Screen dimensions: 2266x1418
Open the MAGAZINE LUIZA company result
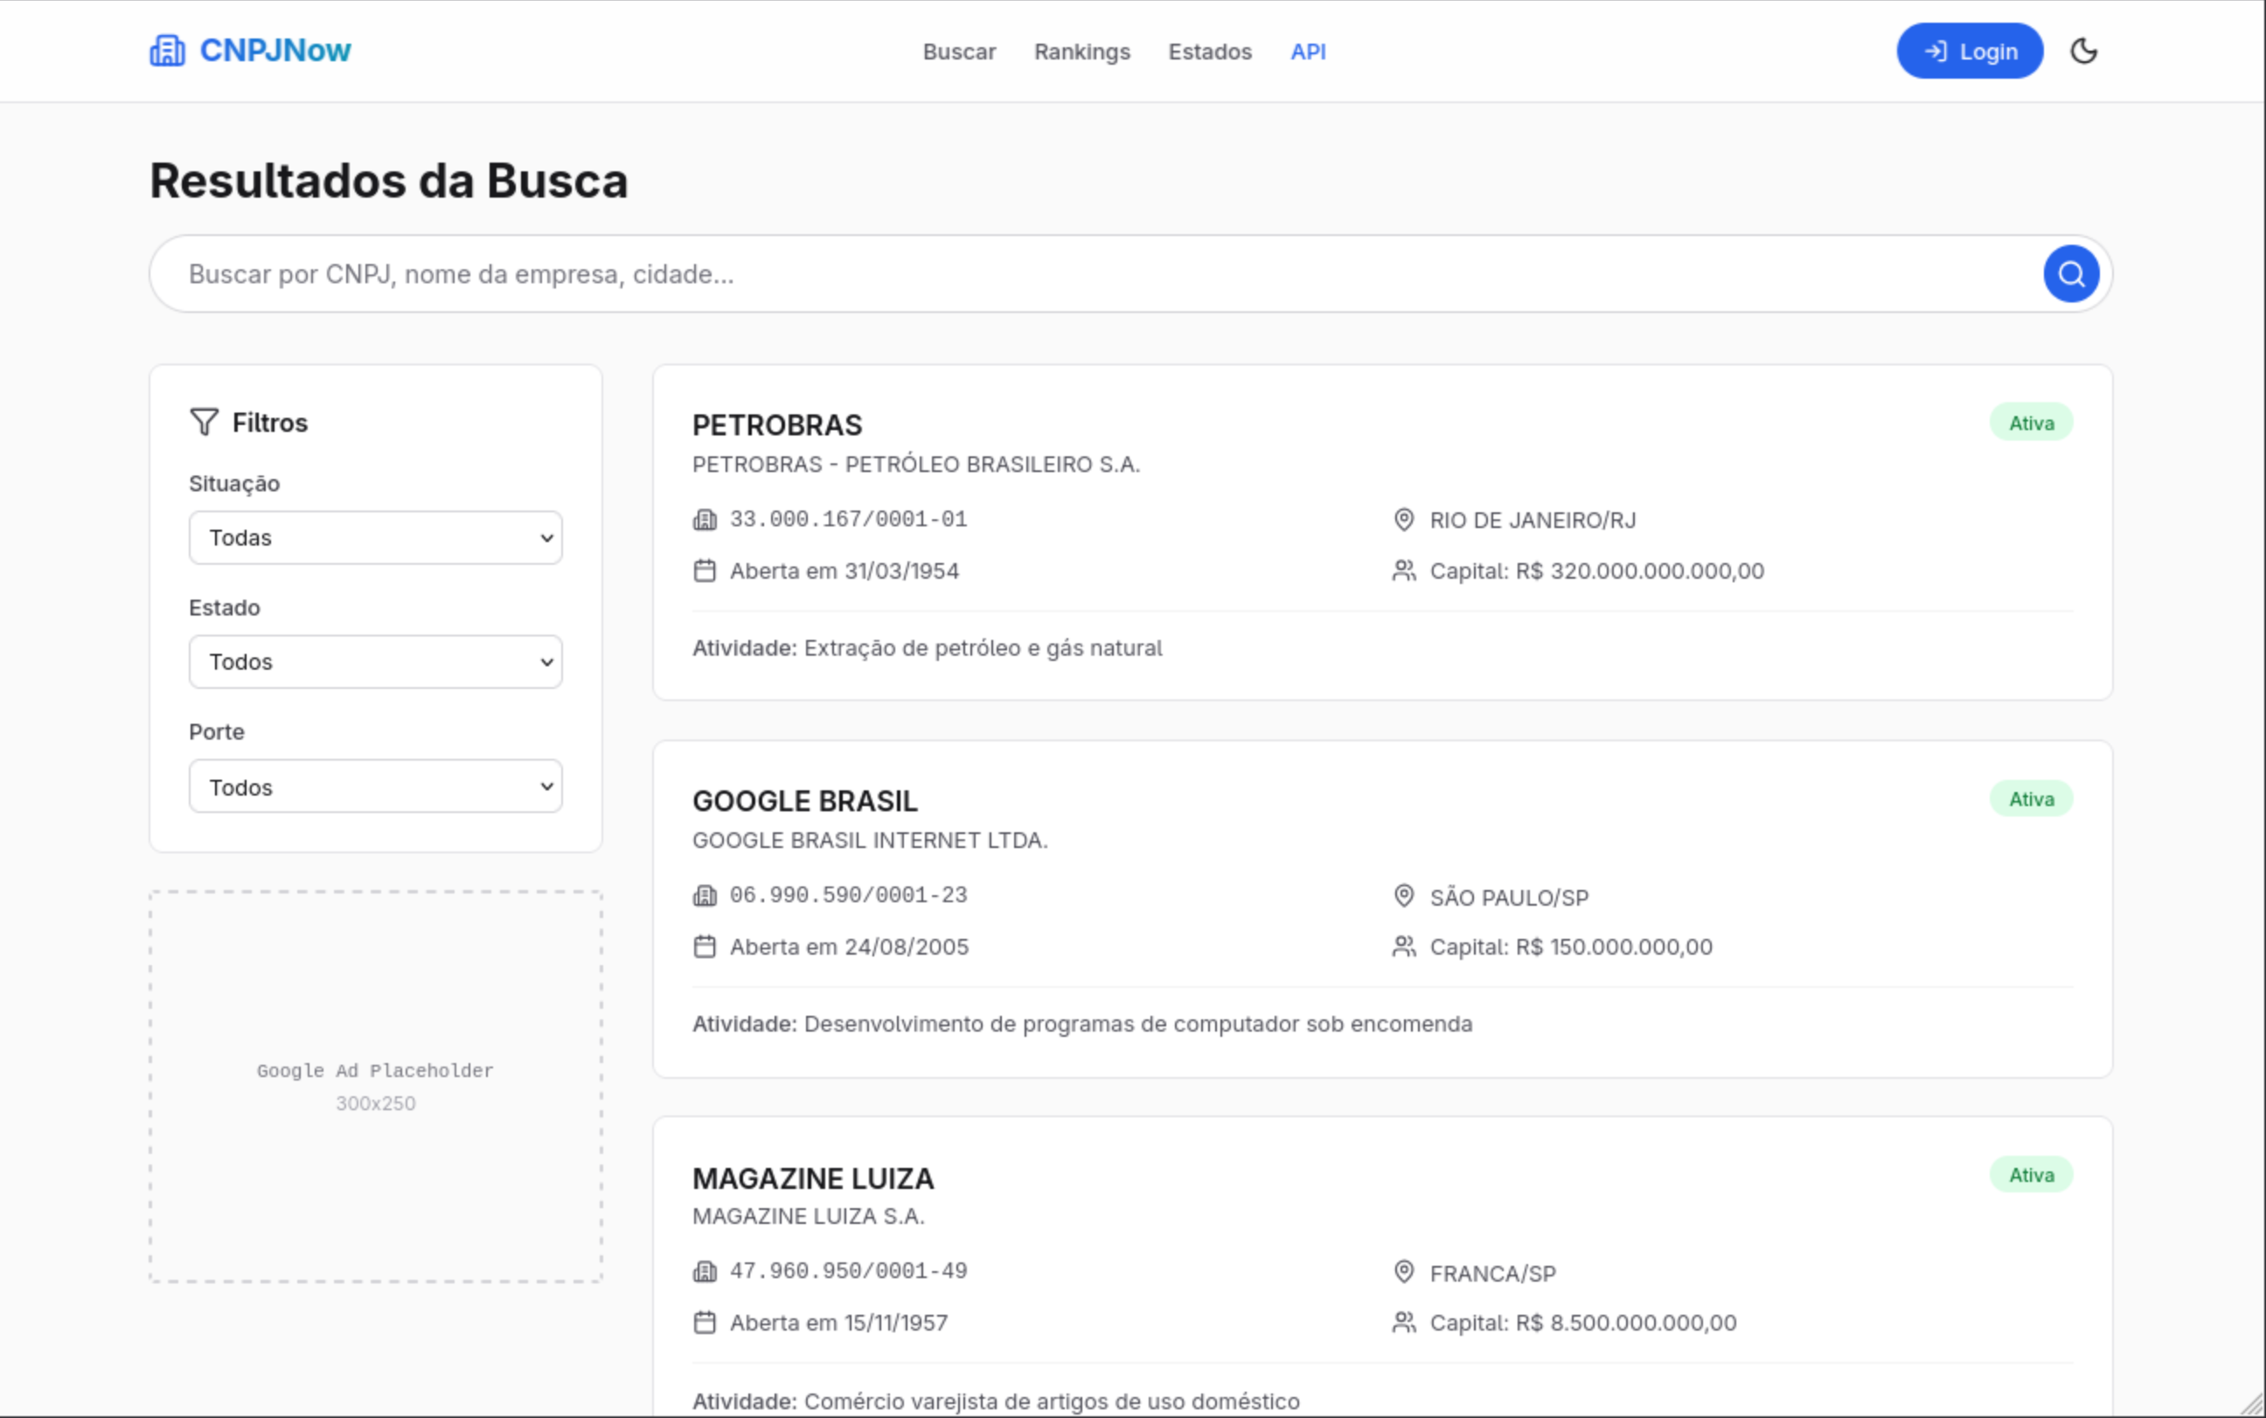tap(813, 1178)
